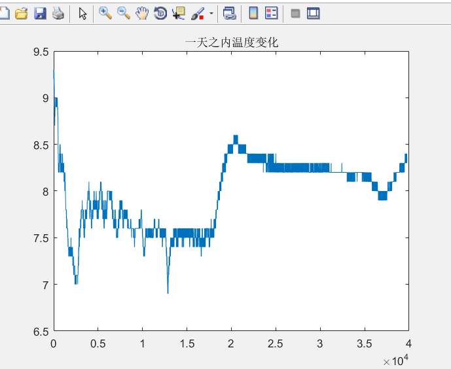451x369 pixels.
Task: Enable the Pan hand tool
Action: point(142,13)
